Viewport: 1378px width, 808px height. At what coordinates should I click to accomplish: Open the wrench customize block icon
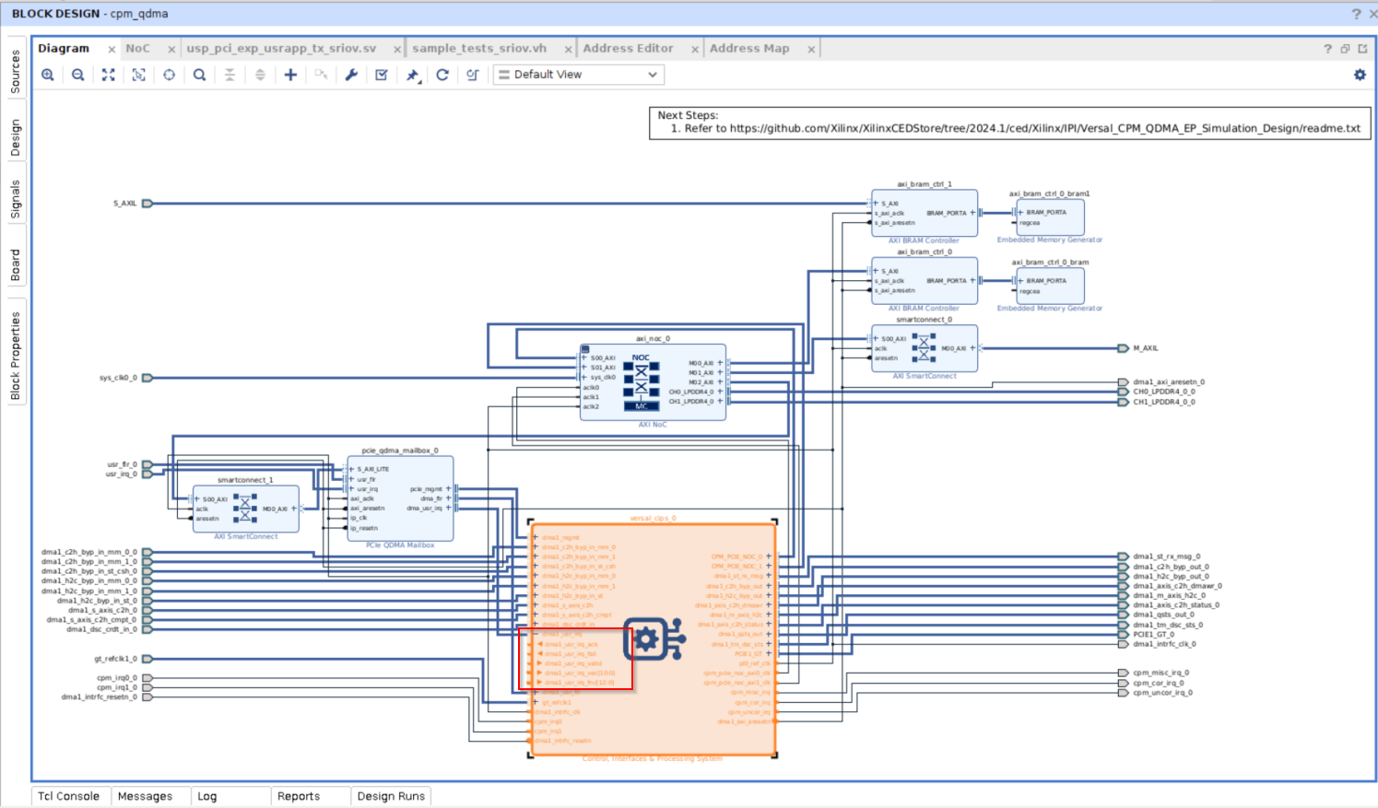(x=351, y=75)
